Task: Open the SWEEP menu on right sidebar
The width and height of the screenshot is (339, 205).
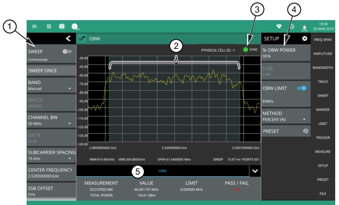Action: 323,96
